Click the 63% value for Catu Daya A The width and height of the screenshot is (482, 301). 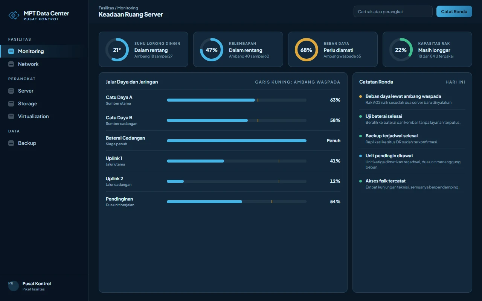pyautogui.click(x=335, y=100)
